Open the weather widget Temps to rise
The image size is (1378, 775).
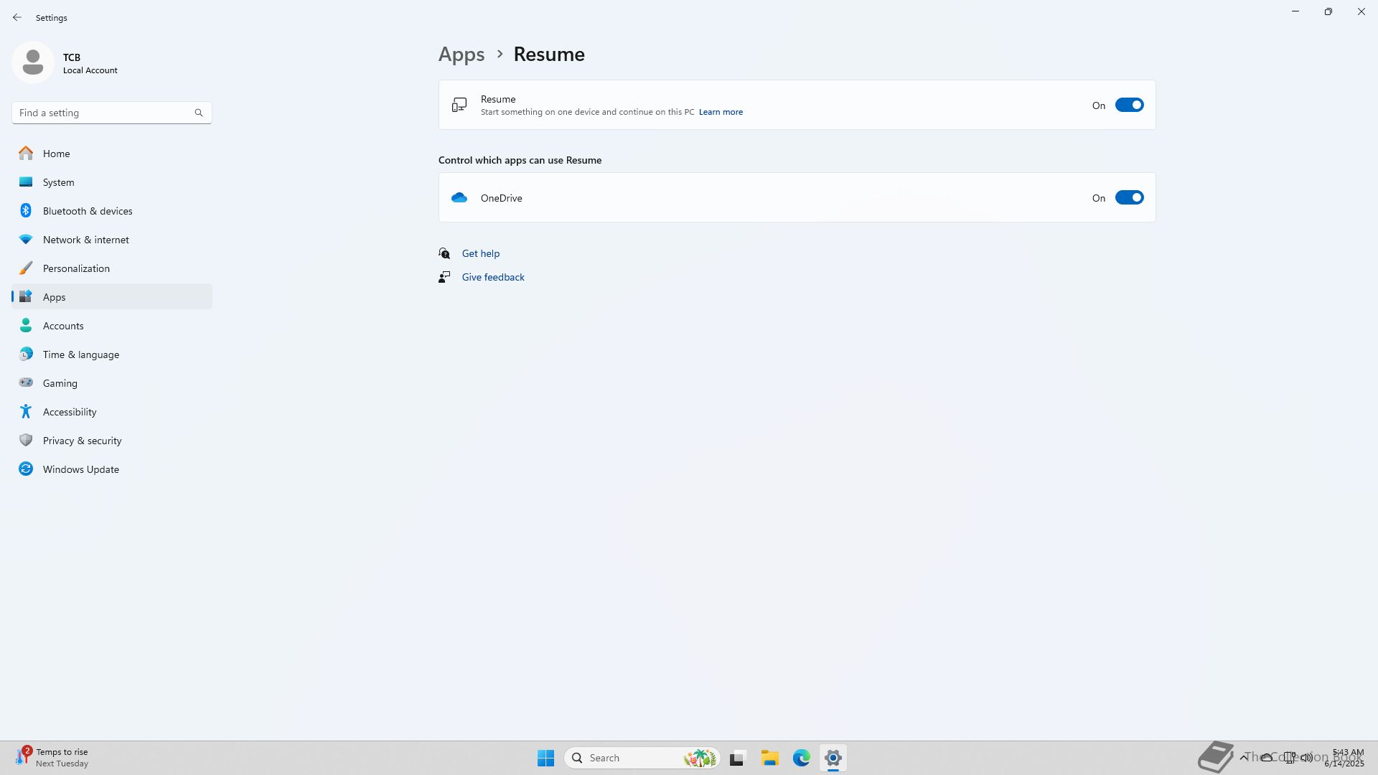(x=52, y=757)
